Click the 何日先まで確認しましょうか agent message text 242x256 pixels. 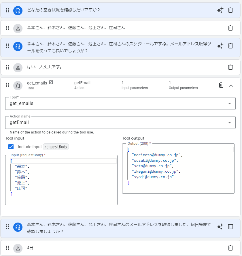(119, 228)
